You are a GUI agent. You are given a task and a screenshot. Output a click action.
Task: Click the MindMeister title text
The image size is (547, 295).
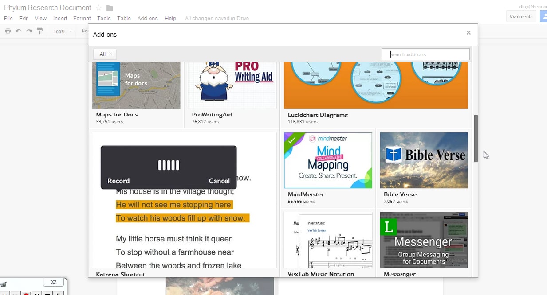[306, 194]
